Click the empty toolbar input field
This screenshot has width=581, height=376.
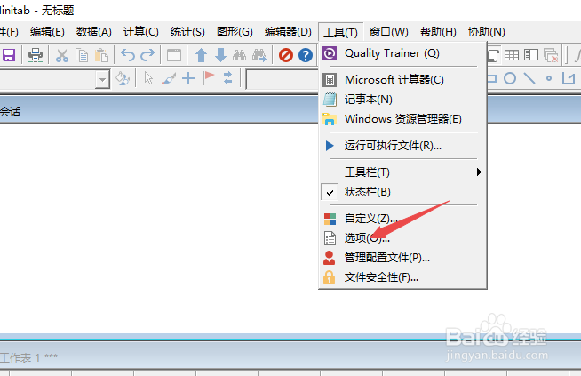pos(282,79)
